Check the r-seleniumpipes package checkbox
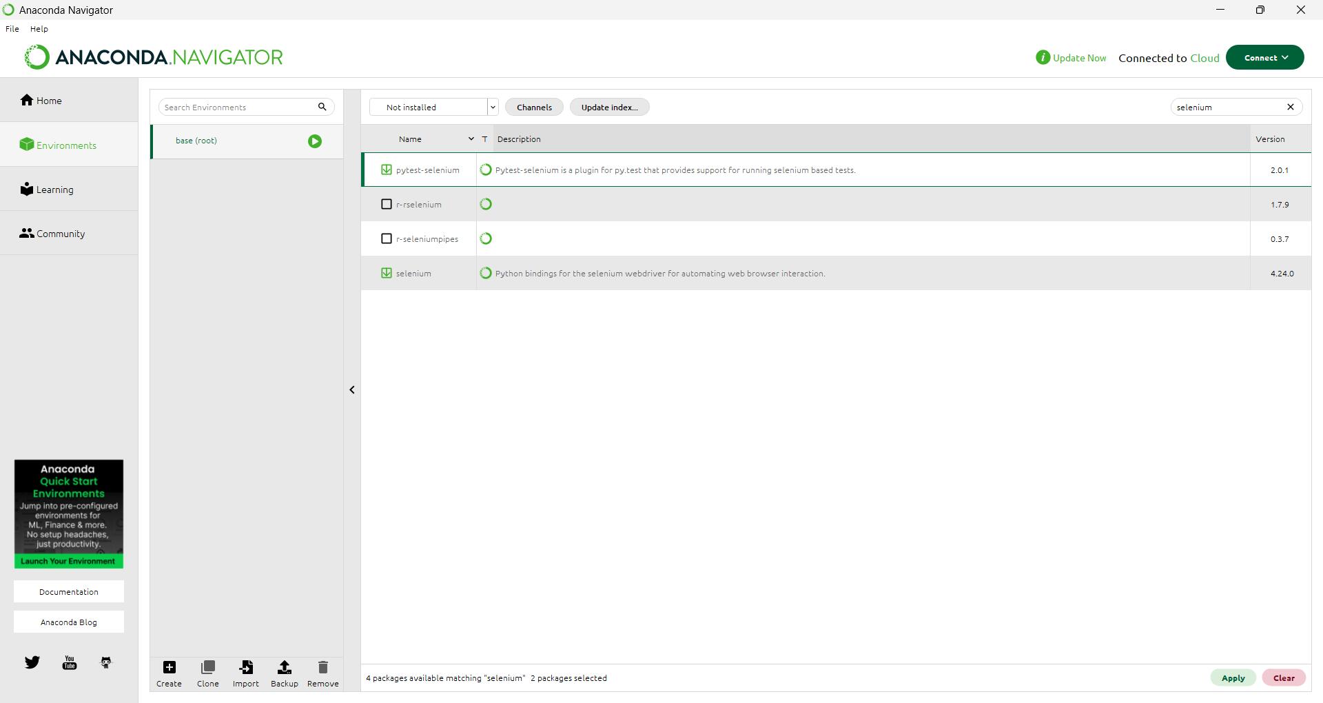The image size is (1323, 703). (387, 238)
